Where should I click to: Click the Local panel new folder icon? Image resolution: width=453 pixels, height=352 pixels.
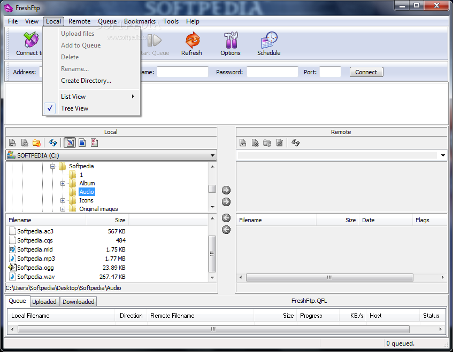36,143
